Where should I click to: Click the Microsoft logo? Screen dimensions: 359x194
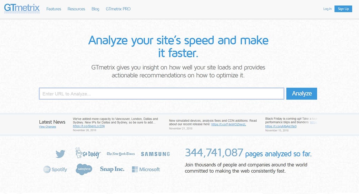click(x=146, y=169)
